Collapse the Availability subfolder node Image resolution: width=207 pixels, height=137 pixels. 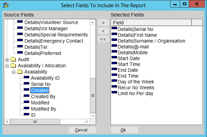13,72
